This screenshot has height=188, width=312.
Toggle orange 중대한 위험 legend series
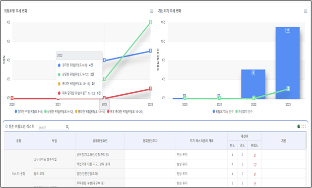click(x=90, y=112)
